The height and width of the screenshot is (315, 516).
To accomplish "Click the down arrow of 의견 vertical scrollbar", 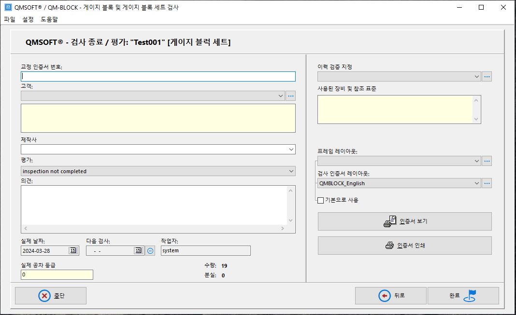I will tap(290, 221).
